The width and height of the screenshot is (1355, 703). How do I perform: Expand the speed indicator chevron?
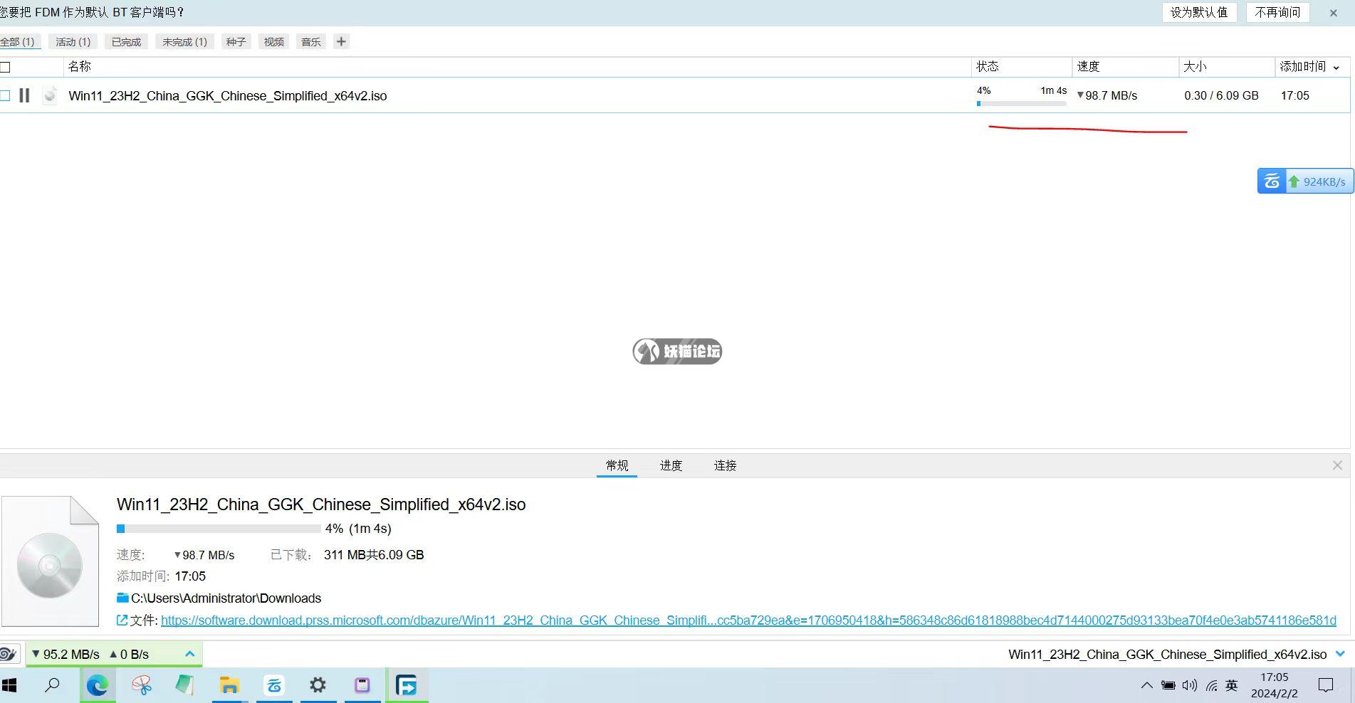189,654
